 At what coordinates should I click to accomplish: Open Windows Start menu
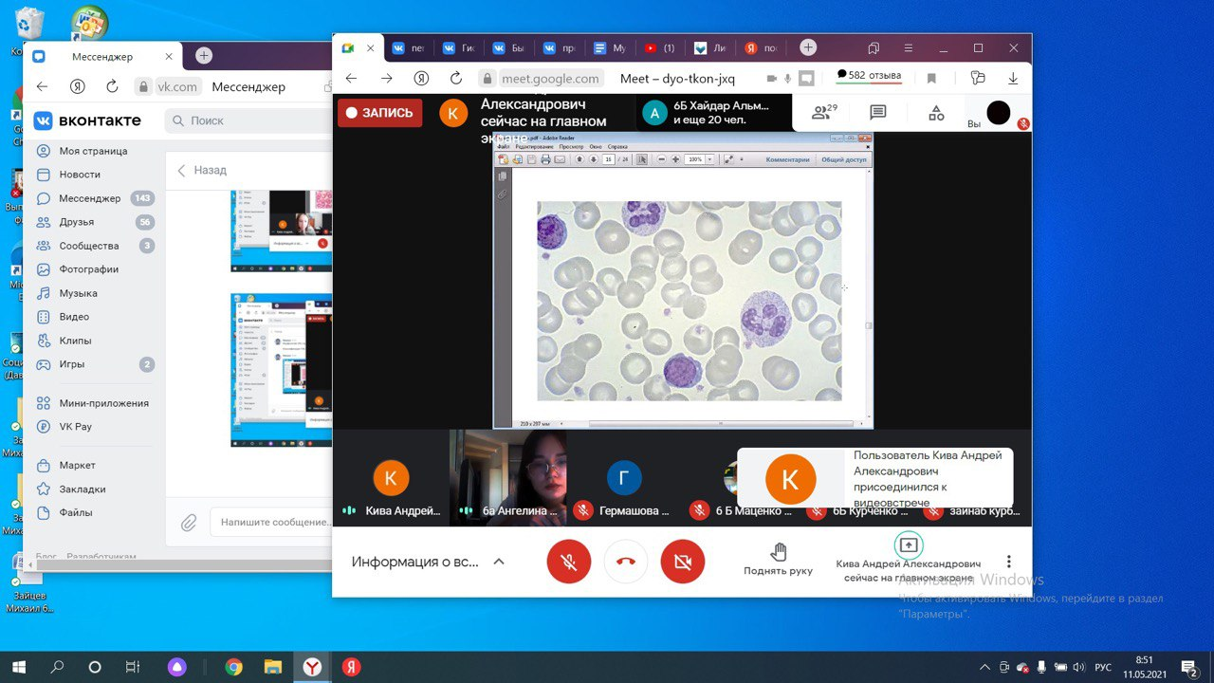(19, 667)
